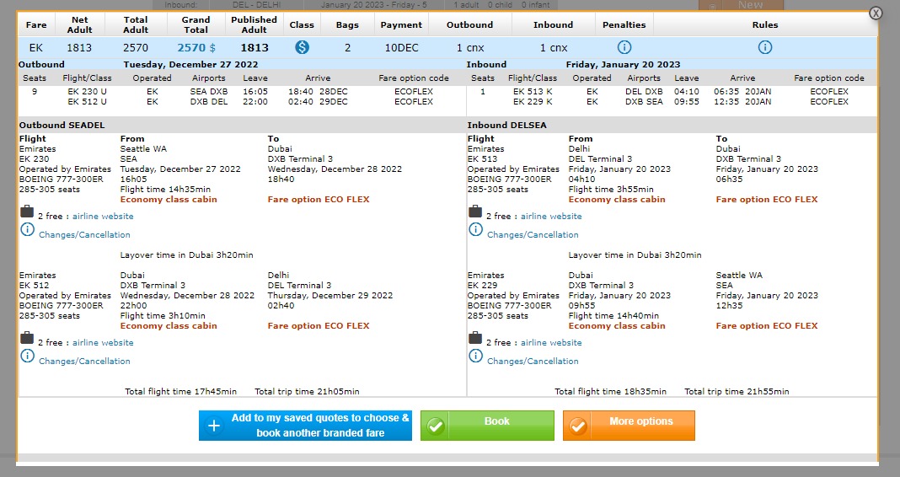The image size is (900, 477).
Task: Add fare to my saved quotes
Action: click(x=305, y=426)
